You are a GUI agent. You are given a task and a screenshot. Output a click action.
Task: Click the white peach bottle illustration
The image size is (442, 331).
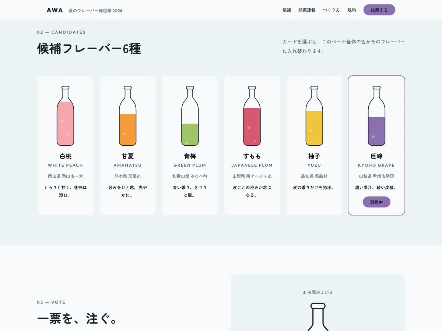coord(66,116)
